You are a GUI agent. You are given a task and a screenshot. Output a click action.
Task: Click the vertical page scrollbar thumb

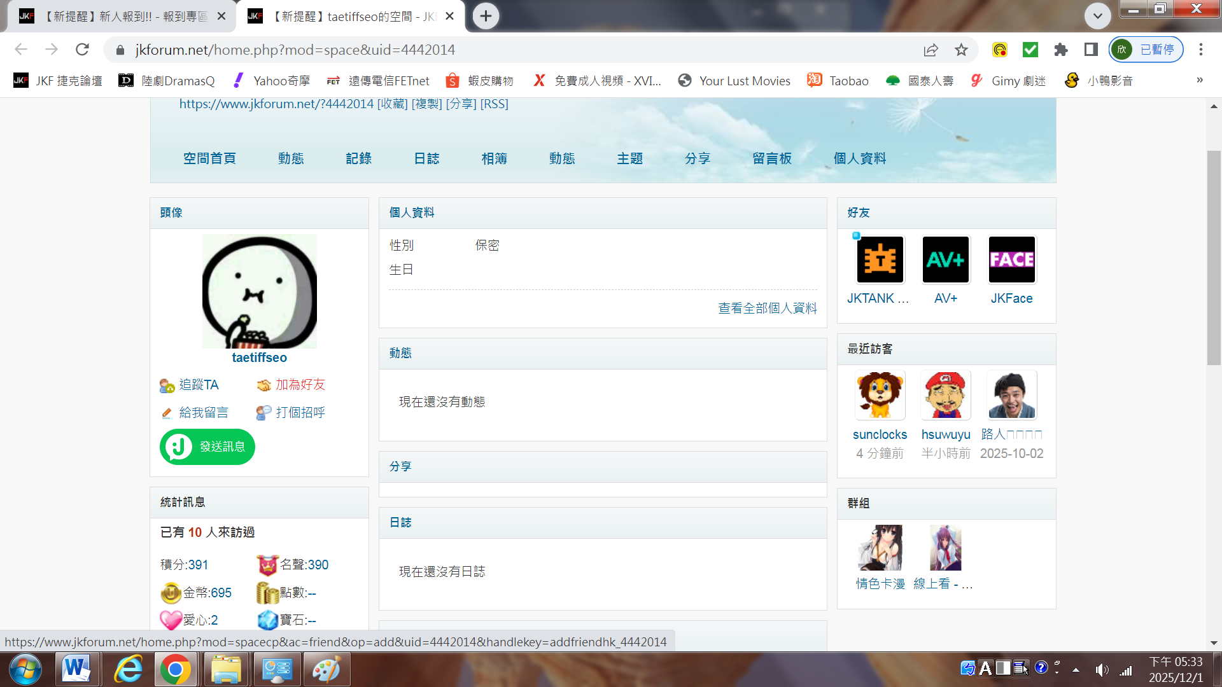1214,257
